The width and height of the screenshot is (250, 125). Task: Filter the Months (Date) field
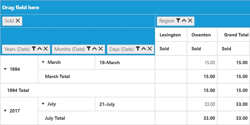[x=89, y=49]
